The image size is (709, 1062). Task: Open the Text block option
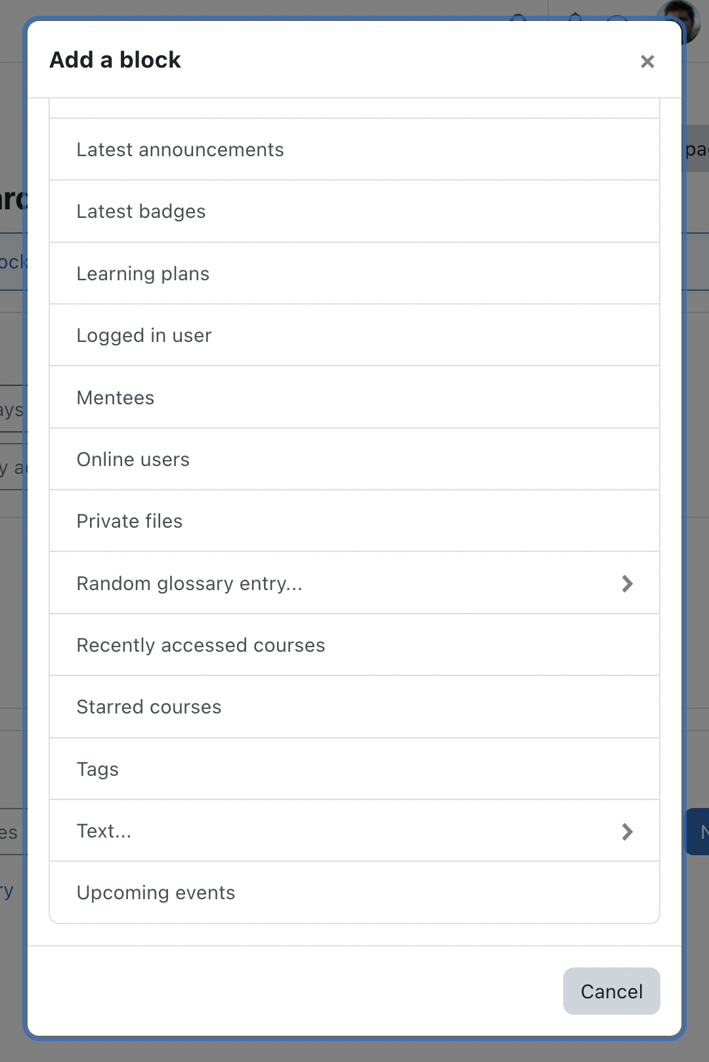click(x=354, y=831)
